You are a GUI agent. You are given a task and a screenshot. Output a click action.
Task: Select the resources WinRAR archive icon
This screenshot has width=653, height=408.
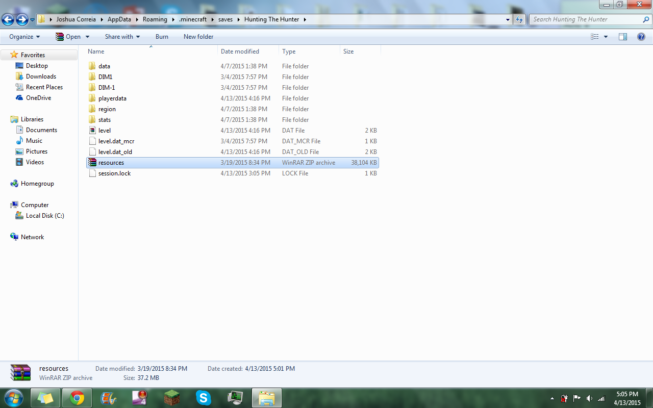[x=92, y=163]
